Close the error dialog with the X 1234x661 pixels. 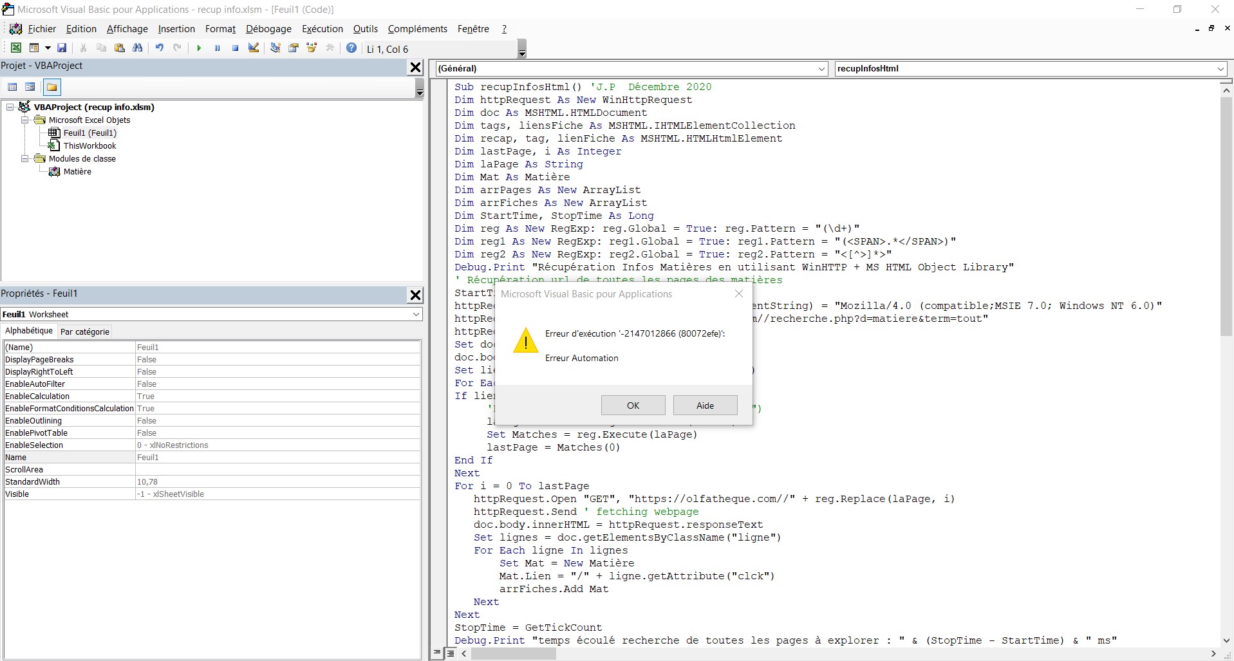coord(739,293)
